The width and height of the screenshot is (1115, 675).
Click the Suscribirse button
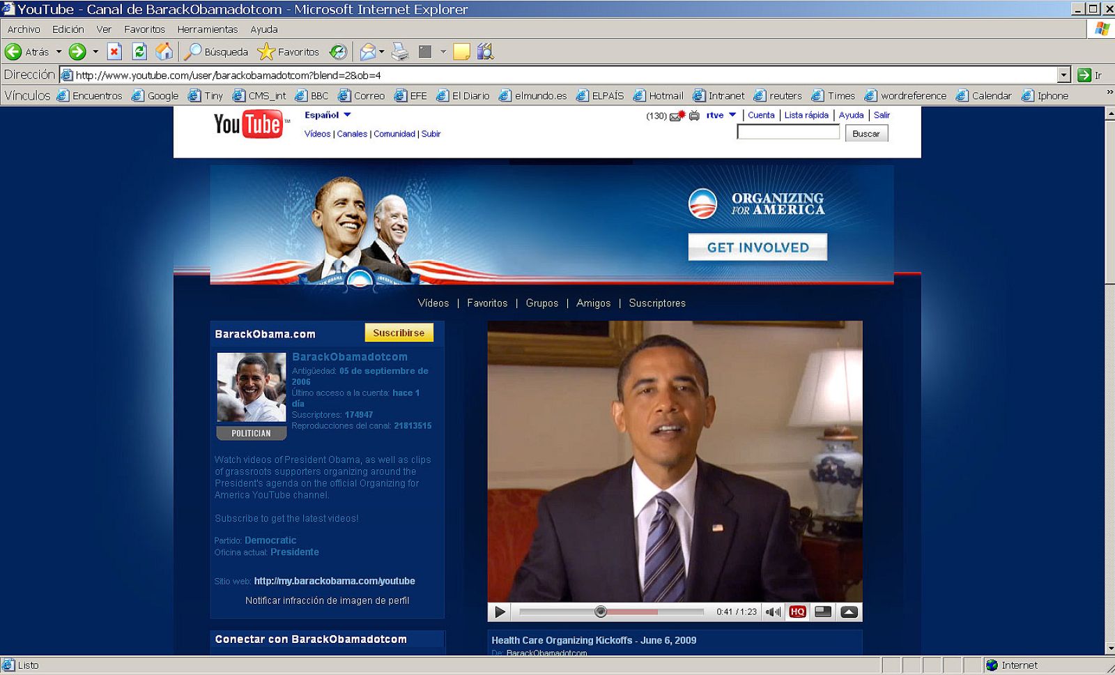(399, 333)
